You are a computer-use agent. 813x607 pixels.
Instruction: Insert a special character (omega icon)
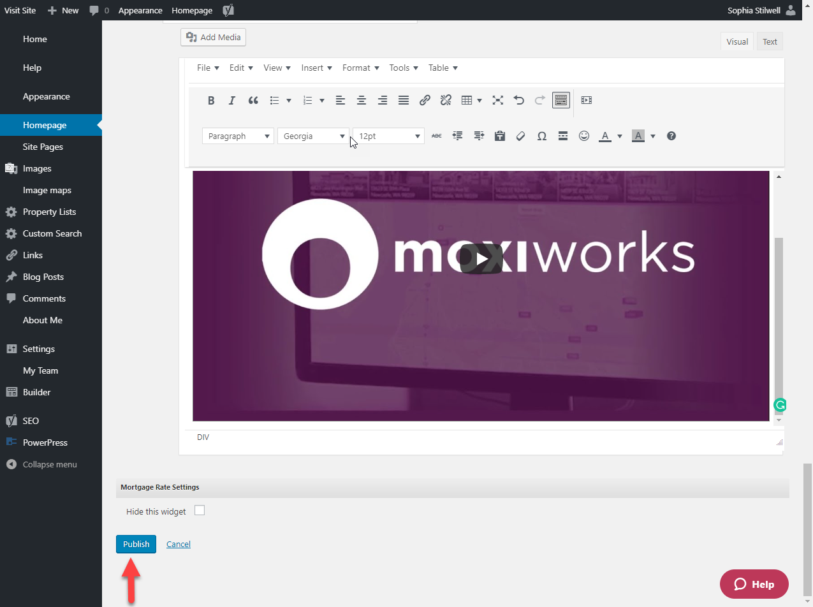pyautogui.click(x=541, y=136)
